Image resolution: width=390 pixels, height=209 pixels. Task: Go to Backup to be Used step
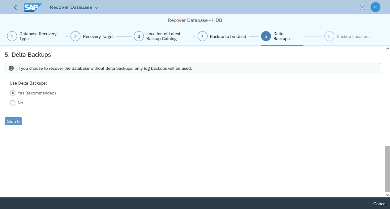228,36
